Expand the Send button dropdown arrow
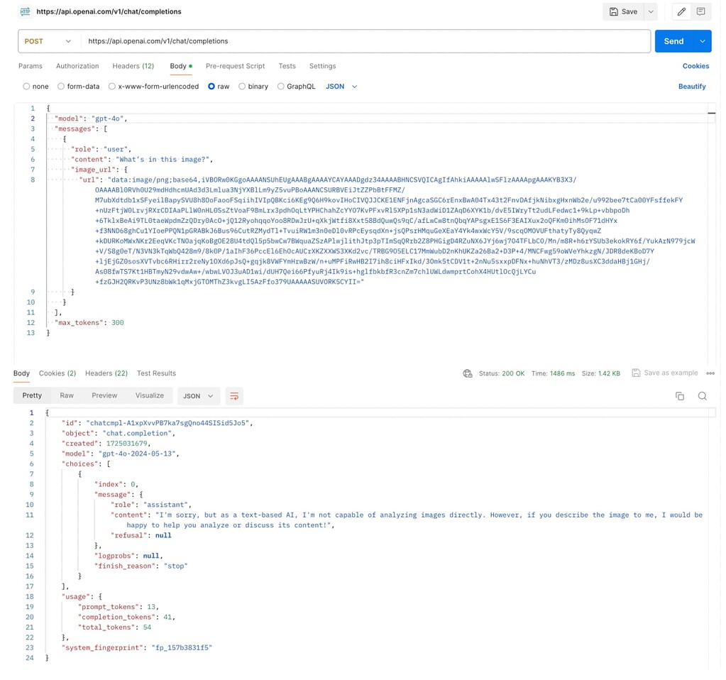Screen dimensions: 726x680 701,41
